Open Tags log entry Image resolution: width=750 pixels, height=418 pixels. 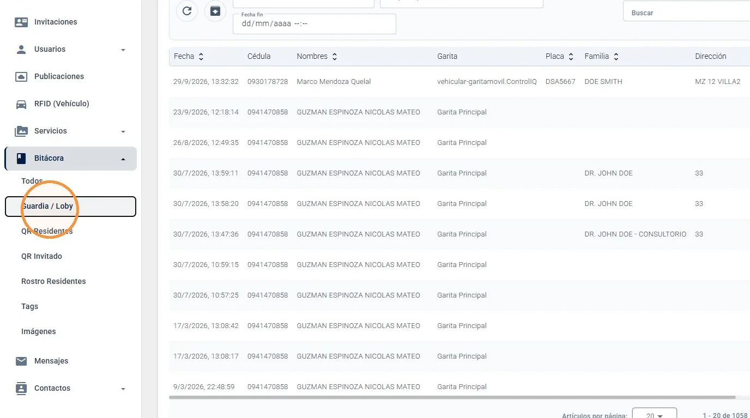pos(29,306)
